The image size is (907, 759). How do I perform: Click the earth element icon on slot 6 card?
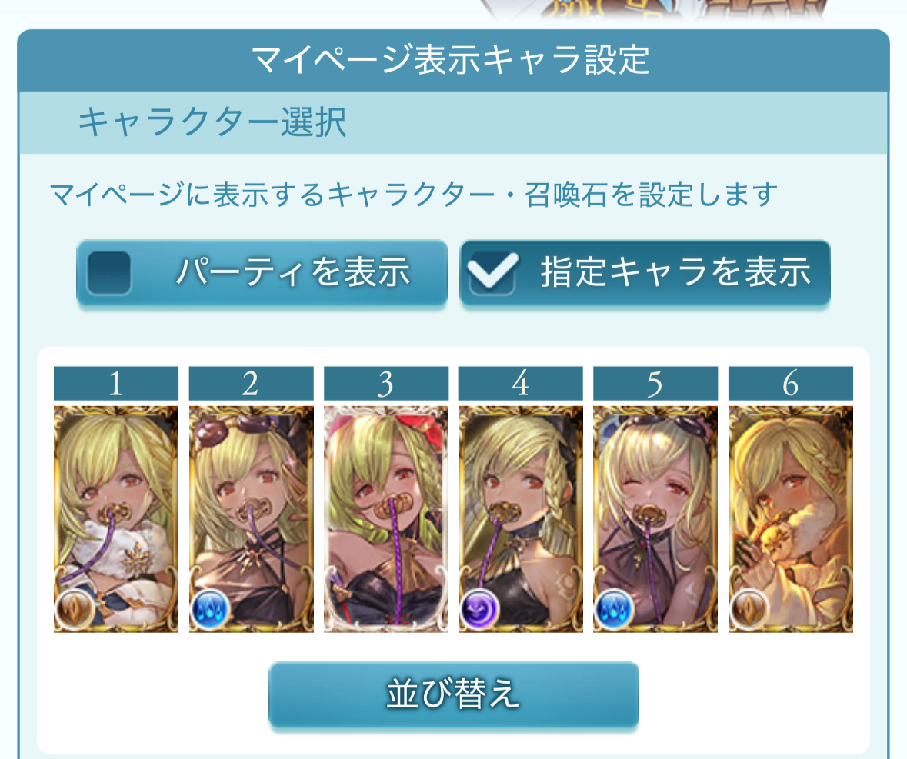pyautogui.click(x=749, y=609)
